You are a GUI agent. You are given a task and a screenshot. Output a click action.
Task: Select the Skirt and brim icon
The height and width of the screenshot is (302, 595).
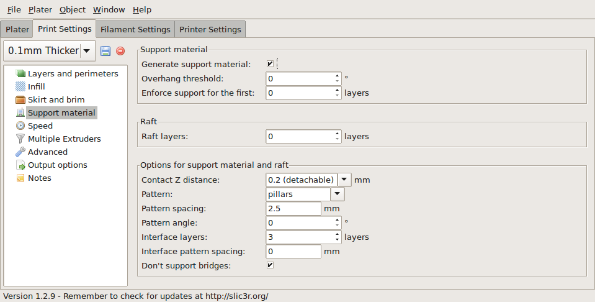[x=20, y=99]
